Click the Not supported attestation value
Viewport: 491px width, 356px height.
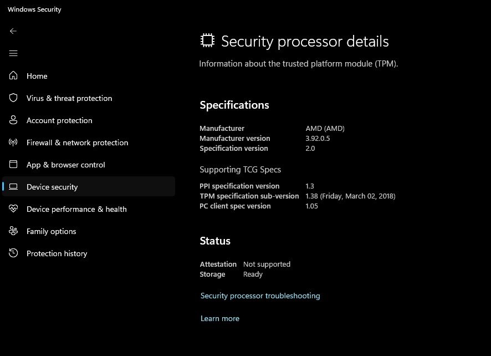tap(267, 265)
